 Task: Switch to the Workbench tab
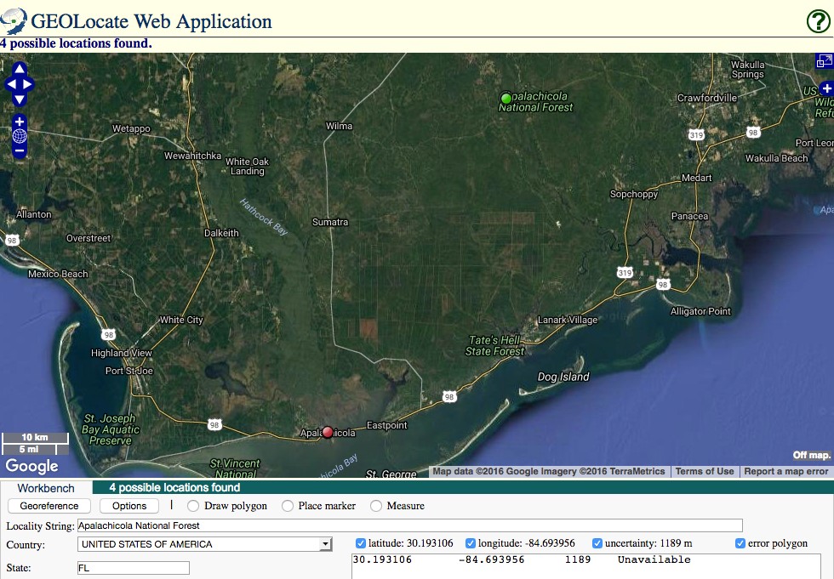(46, 488)
